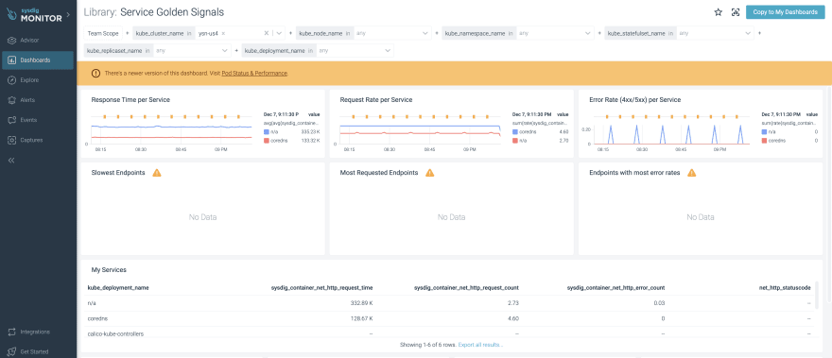Viewport: 832px width, 358px height.
Task: Open the Advisor sidebar icon
Action: 11,41
